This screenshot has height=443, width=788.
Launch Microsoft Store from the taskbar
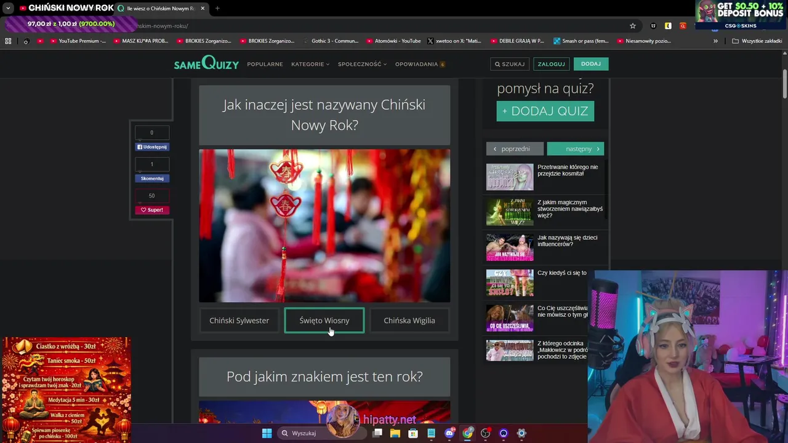point(413,433)
